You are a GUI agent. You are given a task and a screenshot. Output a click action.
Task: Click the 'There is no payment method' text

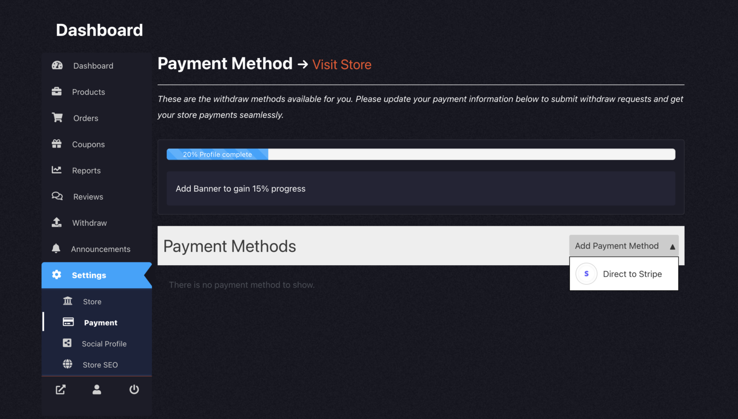[x=242, y=285]
